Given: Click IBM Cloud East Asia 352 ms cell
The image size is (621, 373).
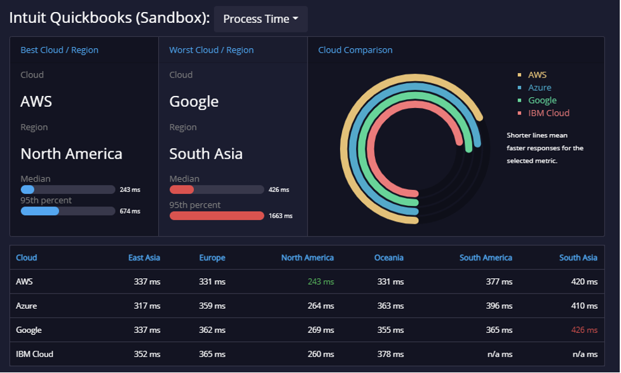Looking at the screenshot, I should [147, 354].
